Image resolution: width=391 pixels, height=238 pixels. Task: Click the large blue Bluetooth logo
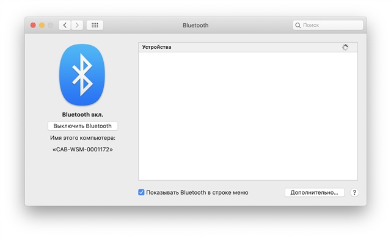tap(82, 74)
